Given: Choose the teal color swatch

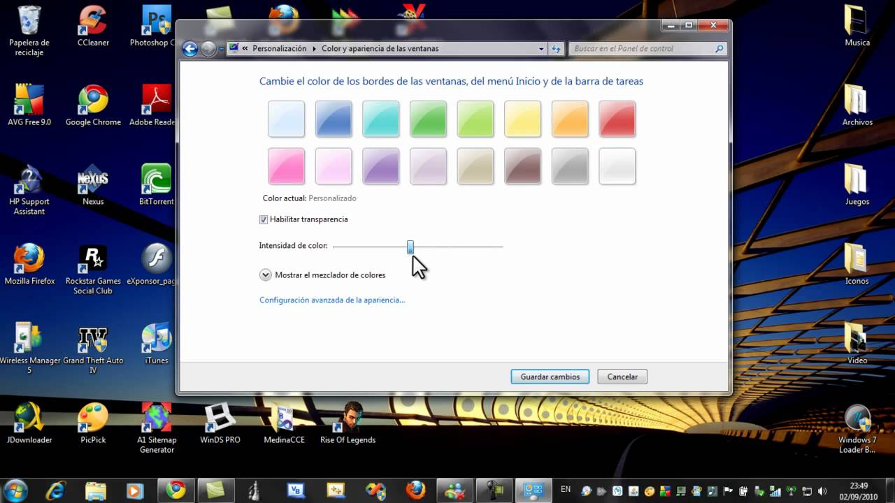Looking at the screenshot, I should (381, 119).
